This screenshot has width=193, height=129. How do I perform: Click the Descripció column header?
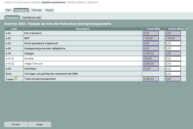point(83,29)
